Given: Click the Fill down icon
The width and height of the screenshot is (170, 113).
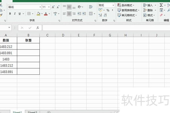Looking at the screenshot, I should pos(161,10).
